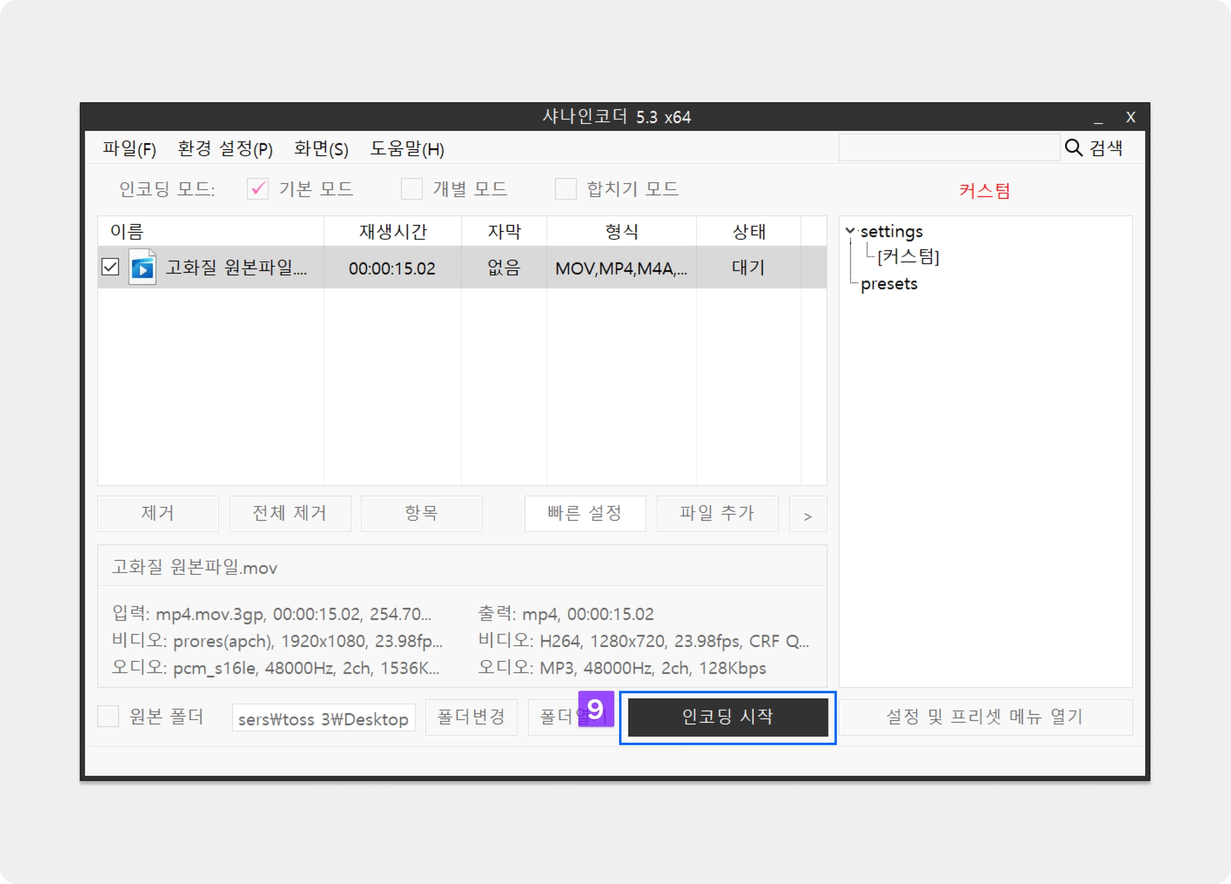The width and height of the screenshot is (1231, 884).
Task: Select the [커스텀] tree item
Action: (x=908, y=257)
